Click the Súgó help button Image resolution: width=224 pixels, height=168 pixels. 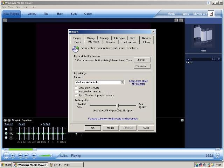pos(146,128)
